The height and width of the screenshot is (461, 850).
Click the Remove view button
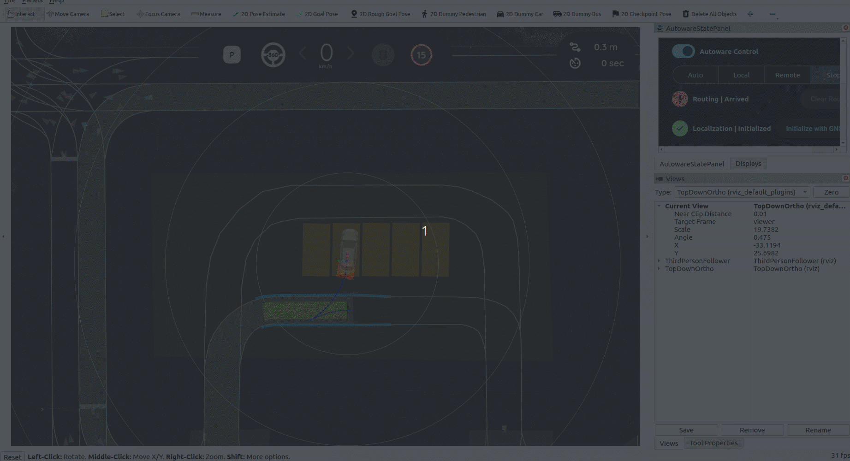tap(752, 430)
